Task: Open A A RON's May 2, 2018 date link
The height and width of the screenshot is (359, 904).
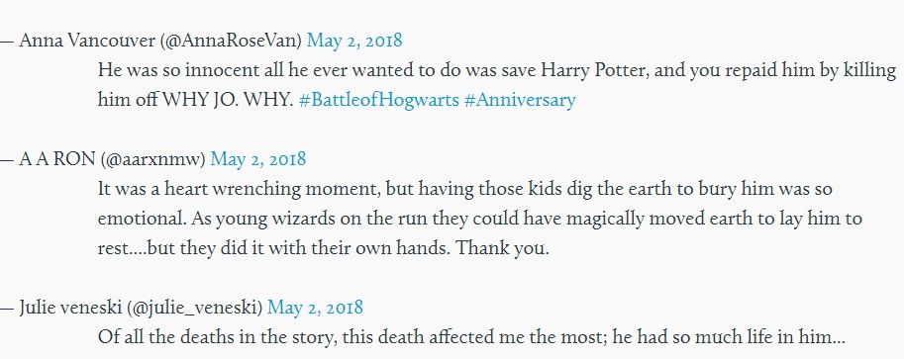Action: (x=258, y=159)
